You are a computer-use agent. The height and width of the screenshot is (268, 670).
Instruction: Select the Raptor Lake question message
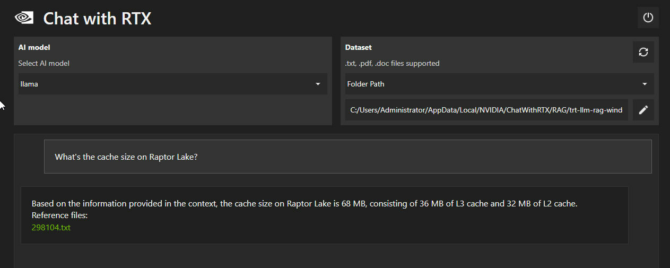tap(347, 157)
